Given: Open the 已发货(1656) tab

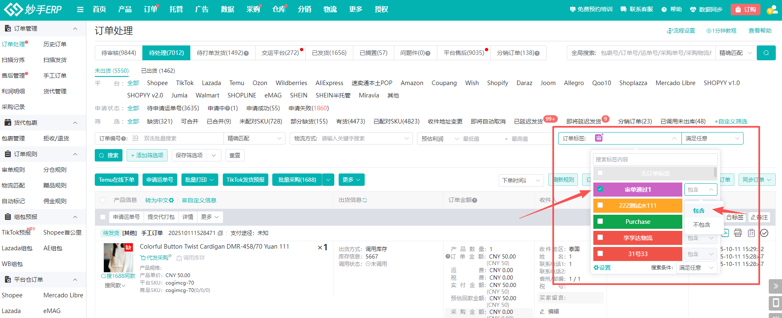Looking at the screenshot, I should 329,53.
